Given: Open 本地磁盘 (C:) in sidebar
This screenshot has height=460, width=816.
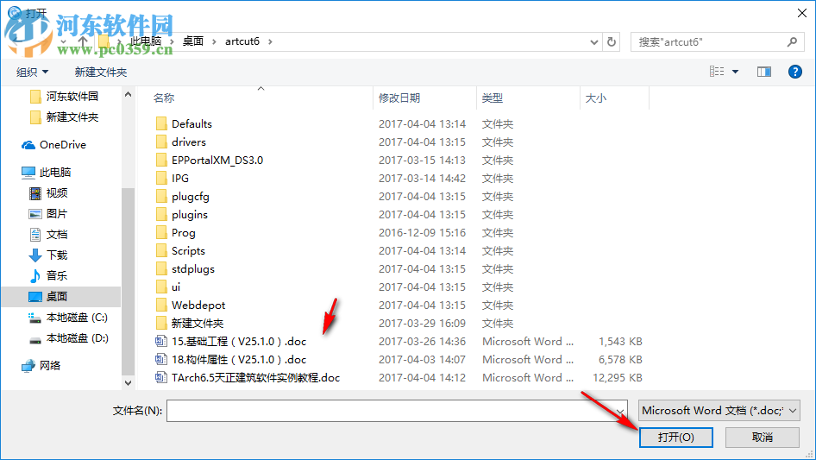Looking at the screenshot, I should point(68,318).
